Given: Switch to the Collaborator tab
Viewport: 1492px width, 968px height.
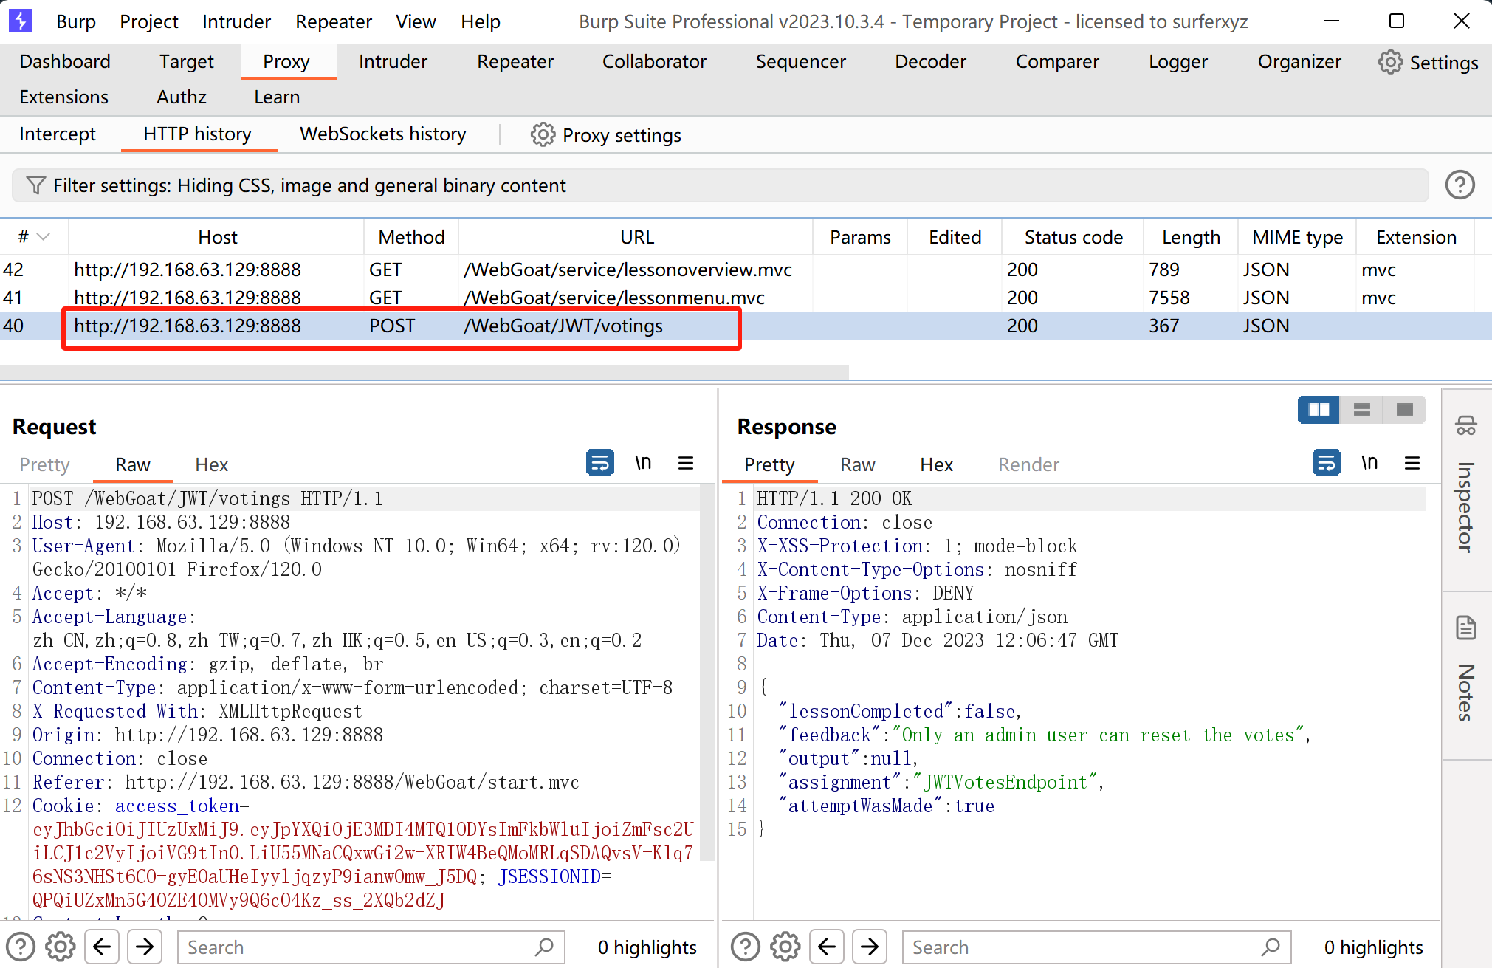Looking at the screenshot, I should pos(654,61).
